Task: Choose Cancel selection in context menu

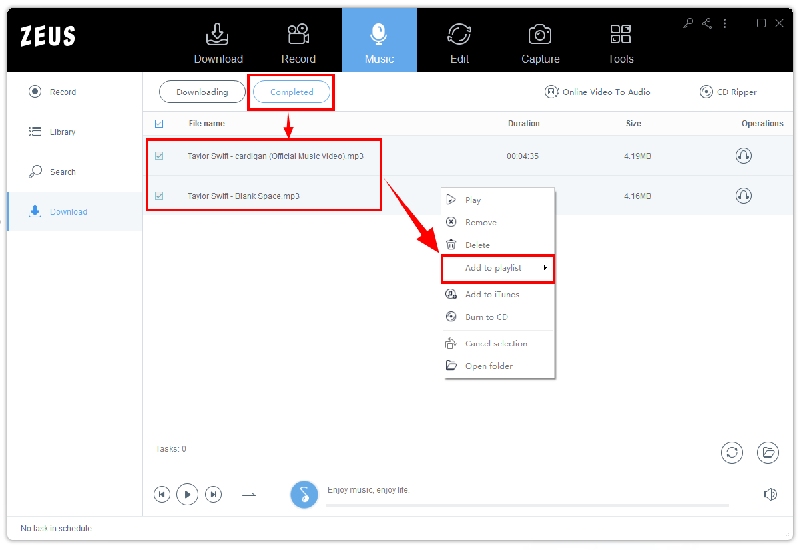Action: coord(497,343)
